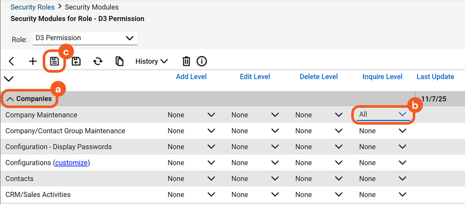Click the Security Roles breadcrumb link
Screen dimensions: 465x204
pyautogui.click(x=33, y=7)
